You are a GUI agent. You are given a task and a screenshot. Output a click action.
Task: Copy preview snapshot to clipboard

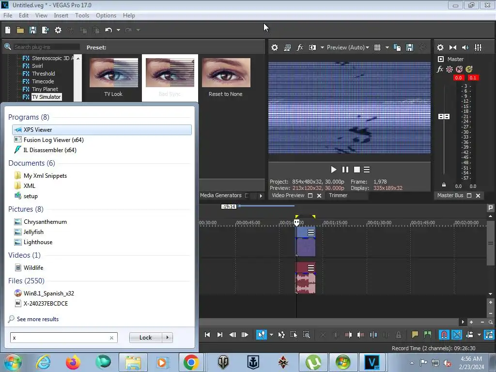tap(397, 47)
